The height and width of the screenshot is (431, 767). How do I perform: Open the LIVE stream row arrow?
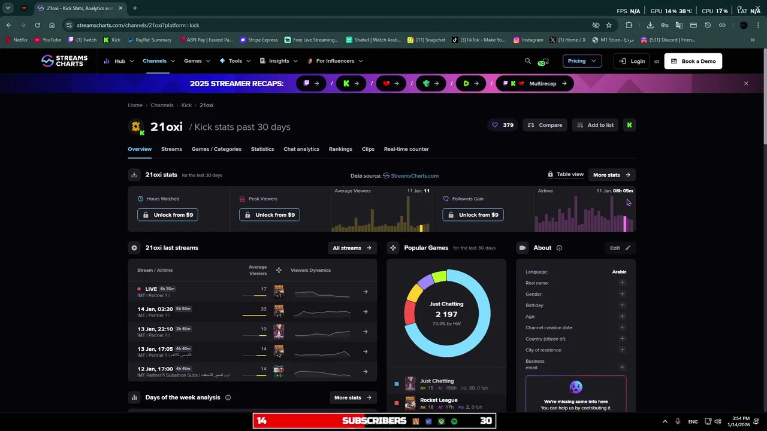point(366,292)
